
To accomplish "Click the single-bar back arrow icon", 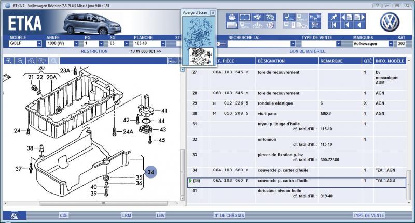I will click(x=347, y=25).
